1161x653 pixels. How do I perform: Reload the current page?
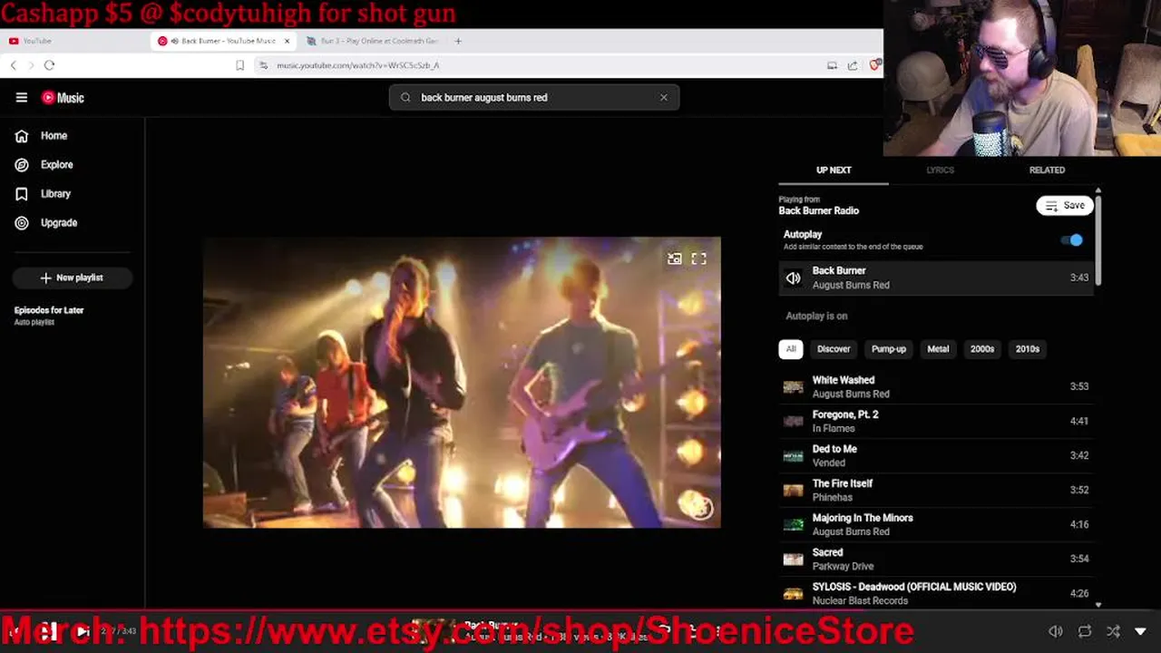point(49,65)
